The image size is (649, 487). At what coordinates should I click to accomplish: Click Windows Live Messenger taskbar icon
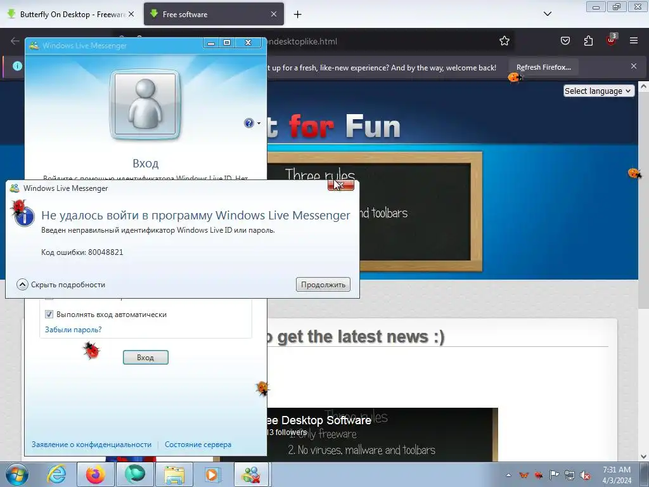[252, 474]
